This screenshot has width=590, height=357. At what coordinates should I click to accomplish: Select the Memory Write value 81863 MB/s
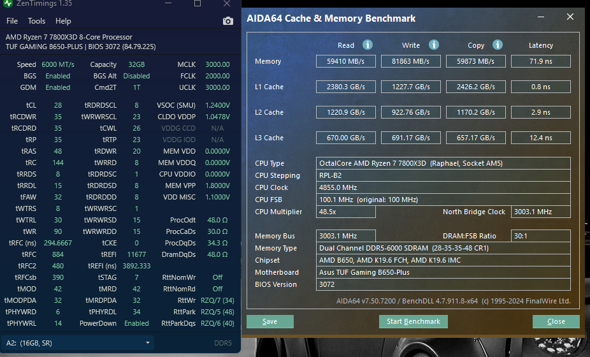coord(411,61)
